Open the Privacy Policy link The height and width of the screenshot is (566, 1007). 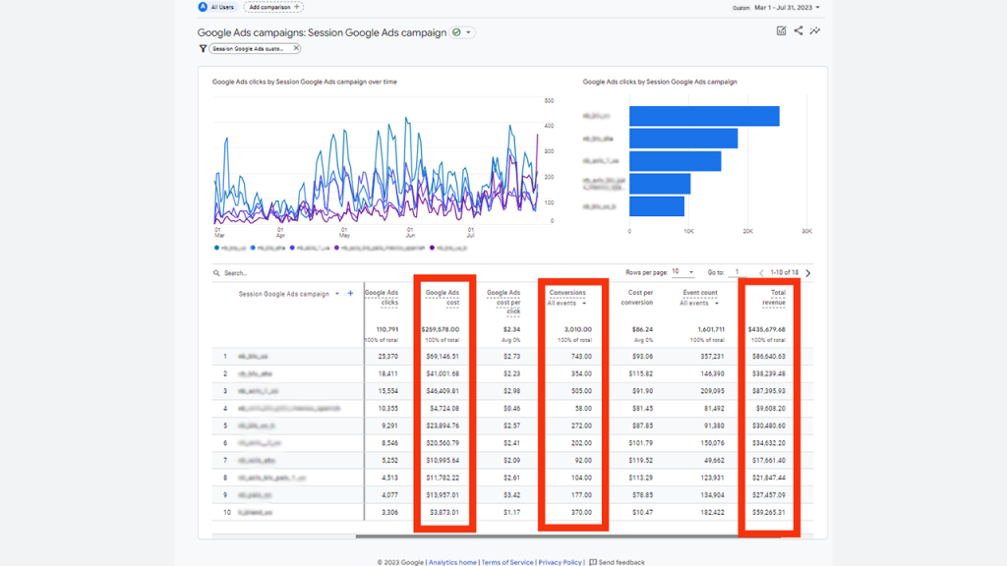[560, 562]
